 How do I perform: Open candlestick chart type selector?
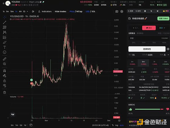[33, 12]
